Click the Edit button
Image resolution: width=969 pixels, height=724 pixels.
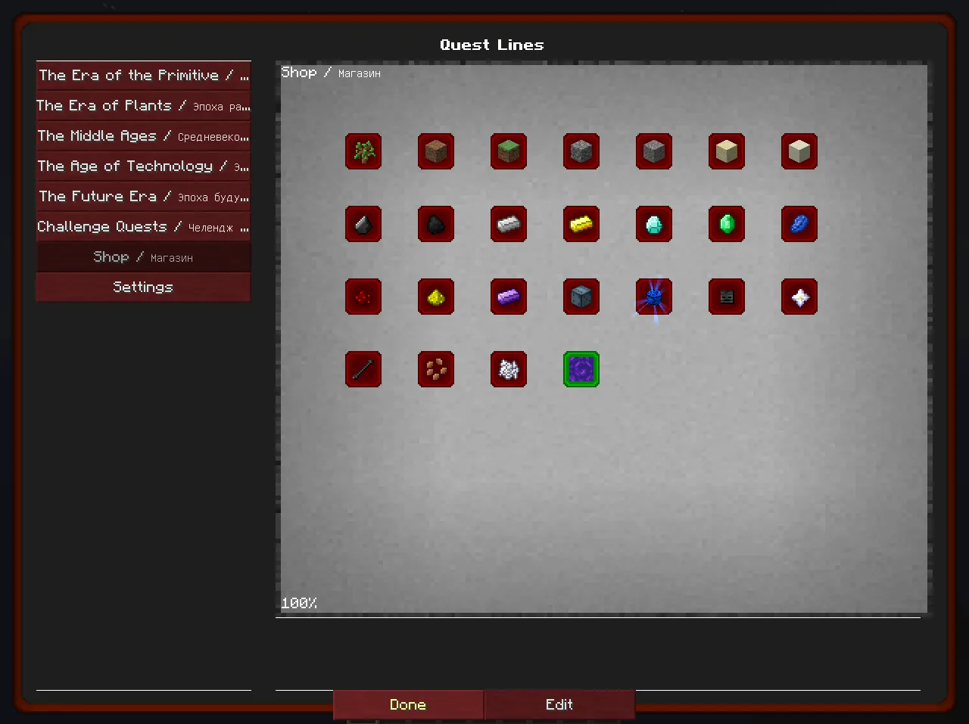pos(559,704)
